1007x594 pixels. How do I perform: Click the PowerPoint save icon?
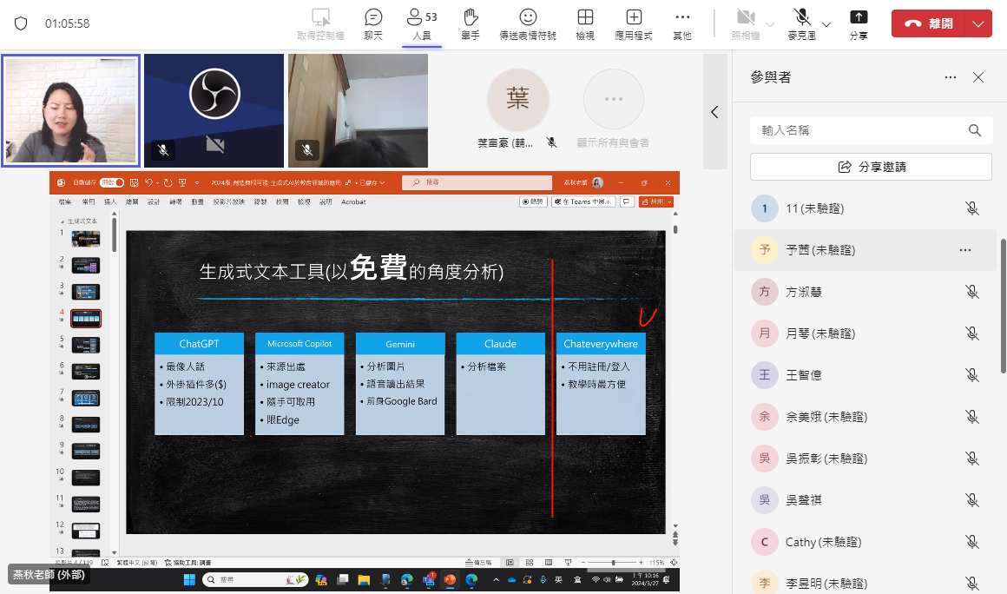[135, 182]
